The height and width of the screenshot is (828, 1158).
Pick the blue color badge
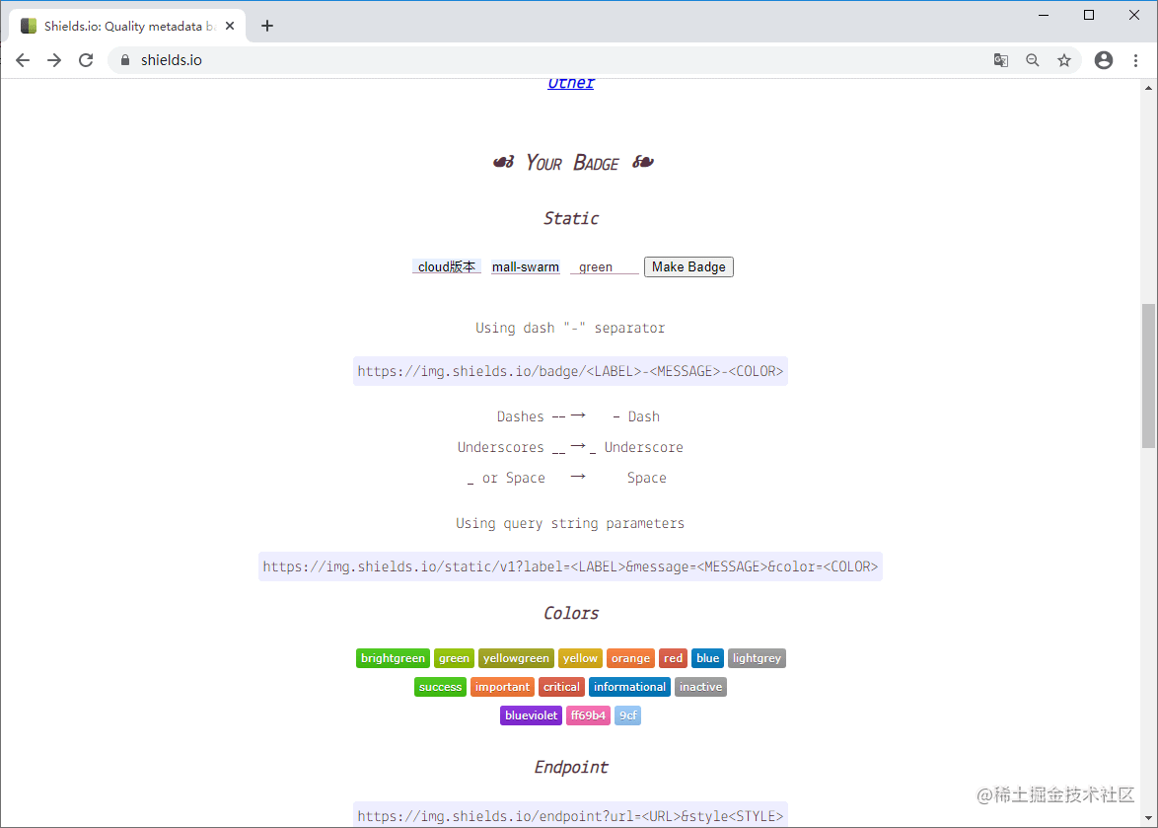click(x=707, y=658)
